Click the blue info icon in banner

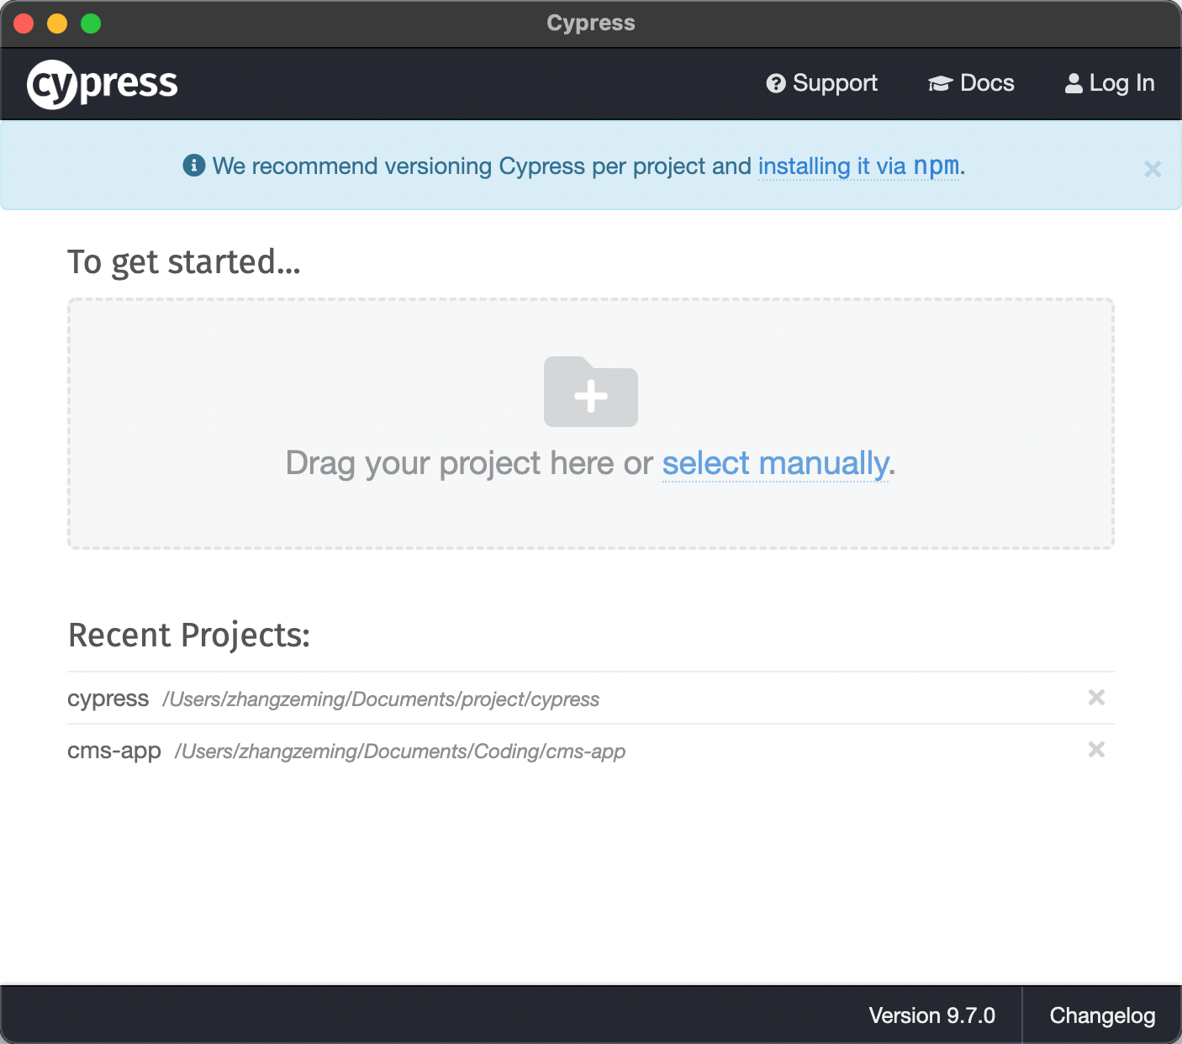pyautogui.click(x=194, y=166)
